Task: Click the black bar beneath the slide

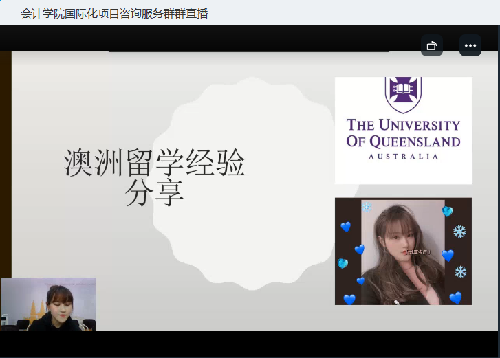Action: (x=250, y=344)
